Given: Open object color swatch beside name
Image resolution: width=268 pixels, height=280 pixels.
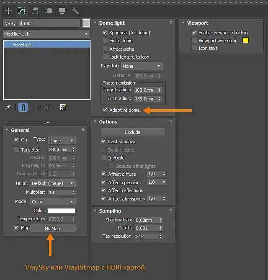Looking at the screenshot, I should [x=86, y=23].
